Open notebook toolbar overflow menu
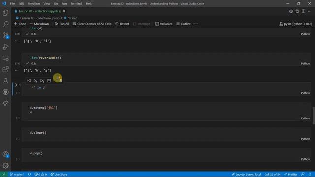This screenshot has width=315, height=177. click(196, 24)
